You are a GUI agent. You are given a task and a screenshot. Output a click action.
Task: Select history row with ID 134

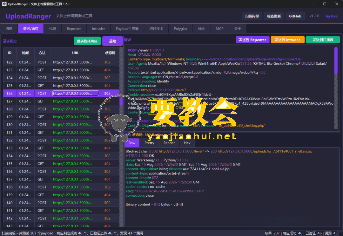pyautogui.click(x=61, y=156)
